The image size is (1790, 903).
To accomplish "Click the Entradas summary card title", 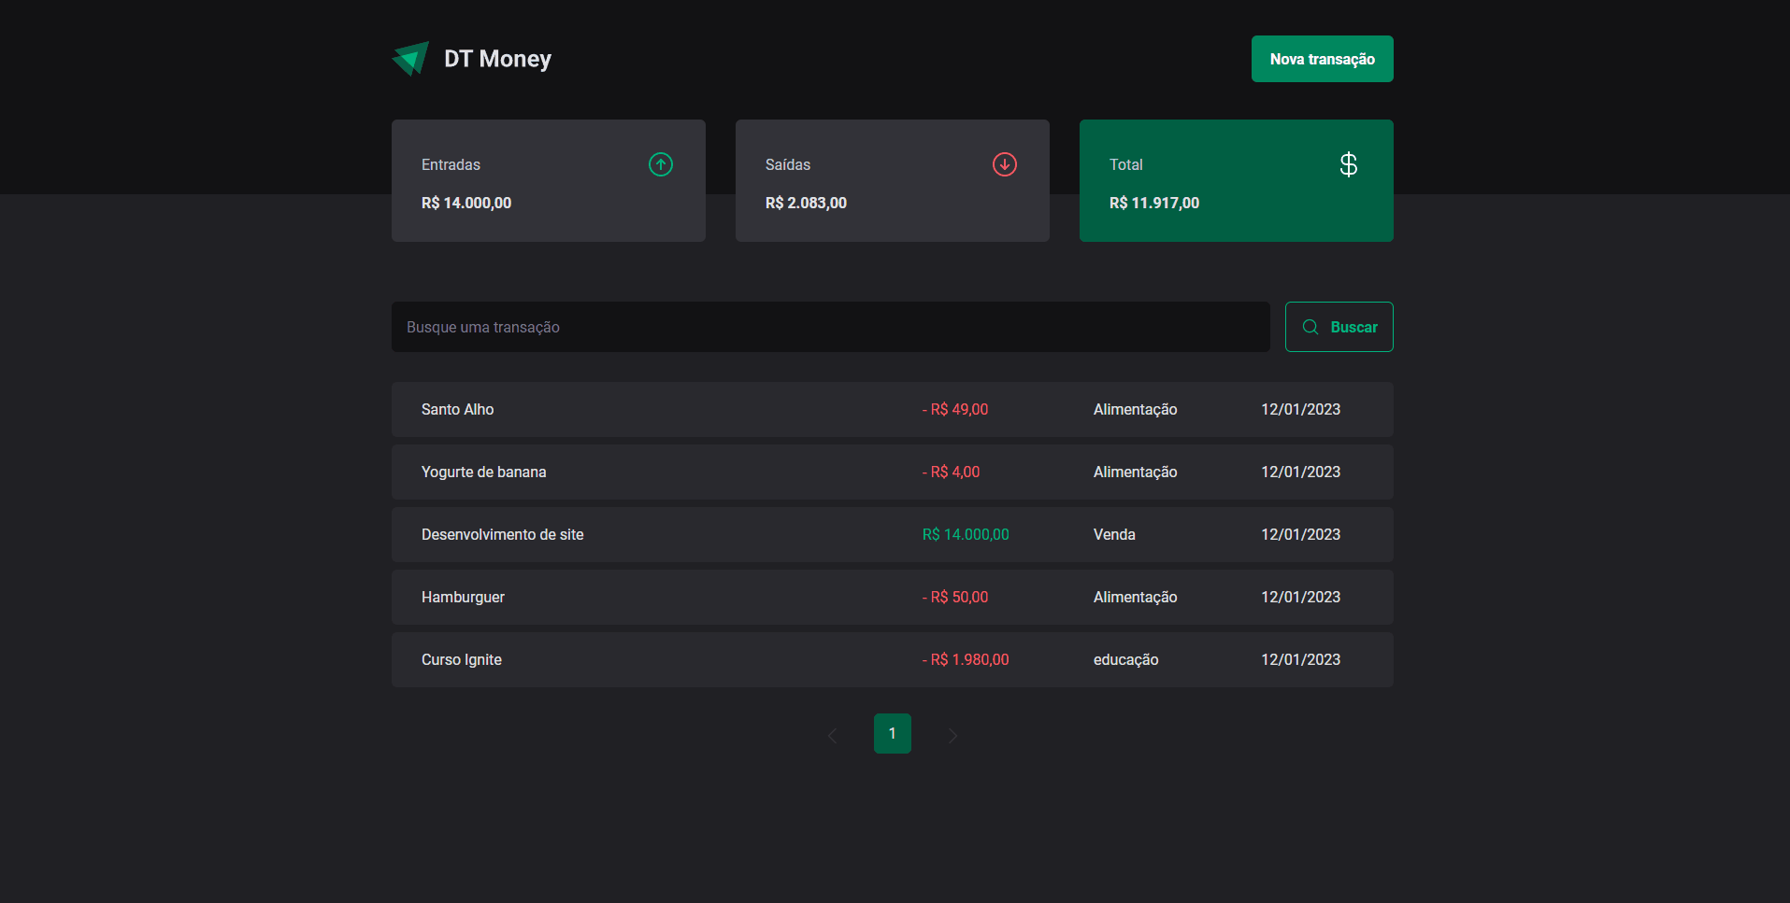I will pos(451,165).
